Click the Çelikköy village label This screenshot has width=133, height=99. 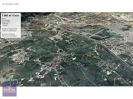[103, 62]
